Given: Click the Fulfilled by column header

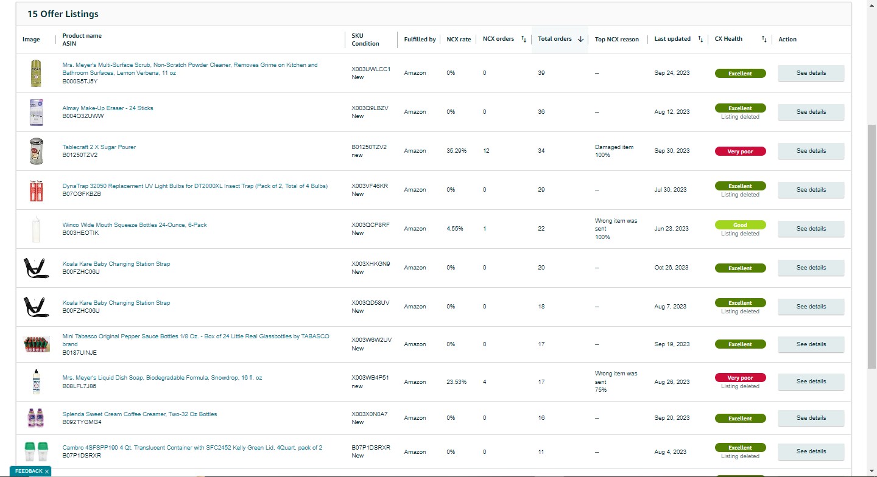Looking at the screenshot, I should (420, 40).
